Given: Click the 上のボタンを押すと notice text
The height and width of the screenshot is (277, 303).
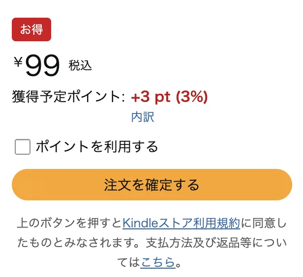Looking at the screenshot, I should (69, 223).
